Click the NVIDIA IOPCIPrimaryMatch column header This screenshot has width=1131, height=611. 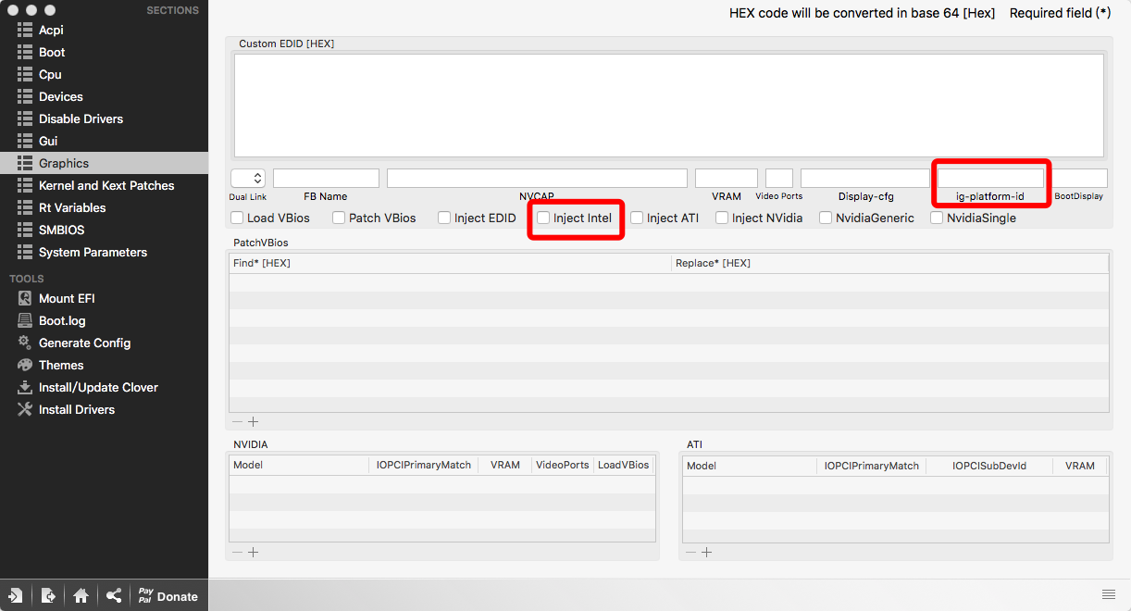pyautogui.click(x=424, y=465)
